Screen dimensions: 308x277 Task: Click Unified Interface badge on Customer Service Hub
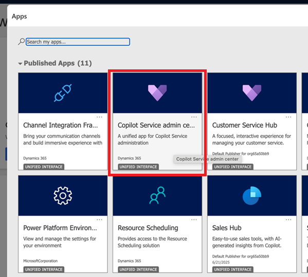pyautogui.click(x=232, y=167)
